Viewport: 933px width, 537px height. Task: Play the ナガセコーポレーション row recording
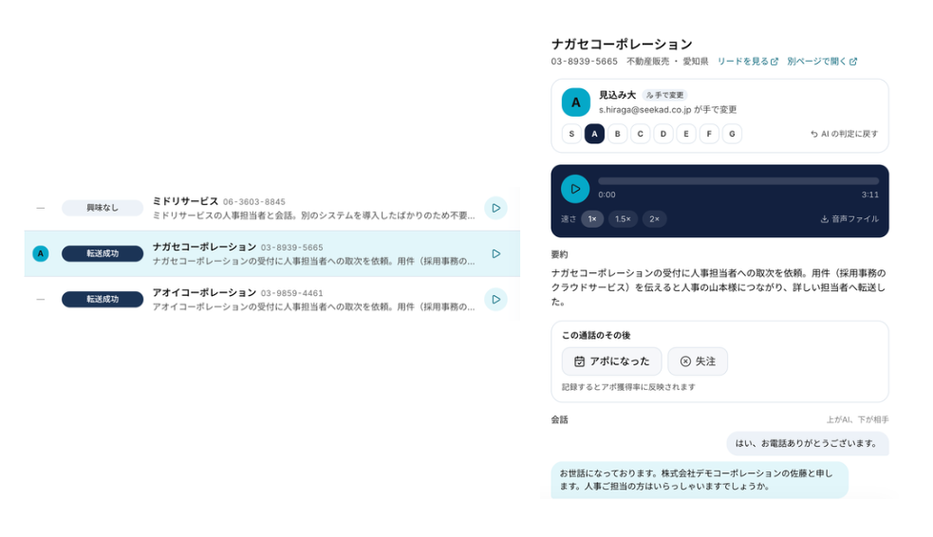(x=495, y=254)
